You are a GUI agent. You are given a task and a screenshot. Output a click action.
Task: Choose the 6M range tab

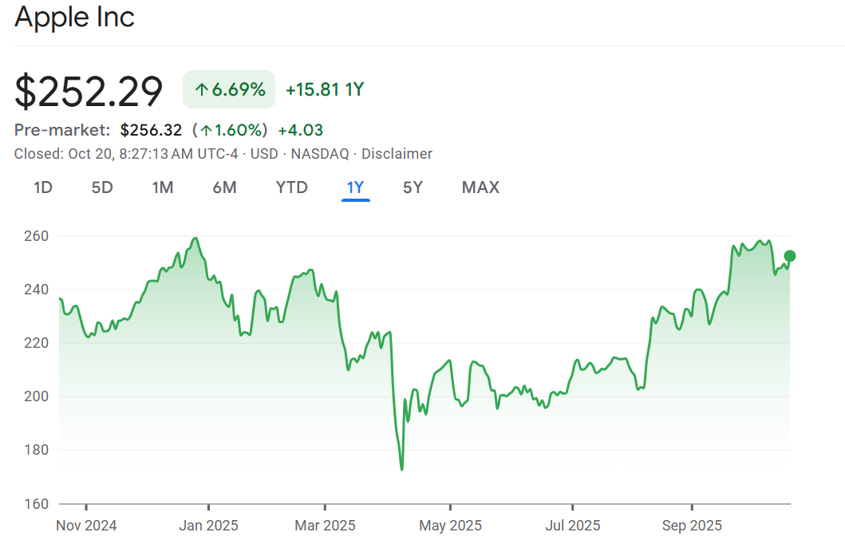click(224, 187)
